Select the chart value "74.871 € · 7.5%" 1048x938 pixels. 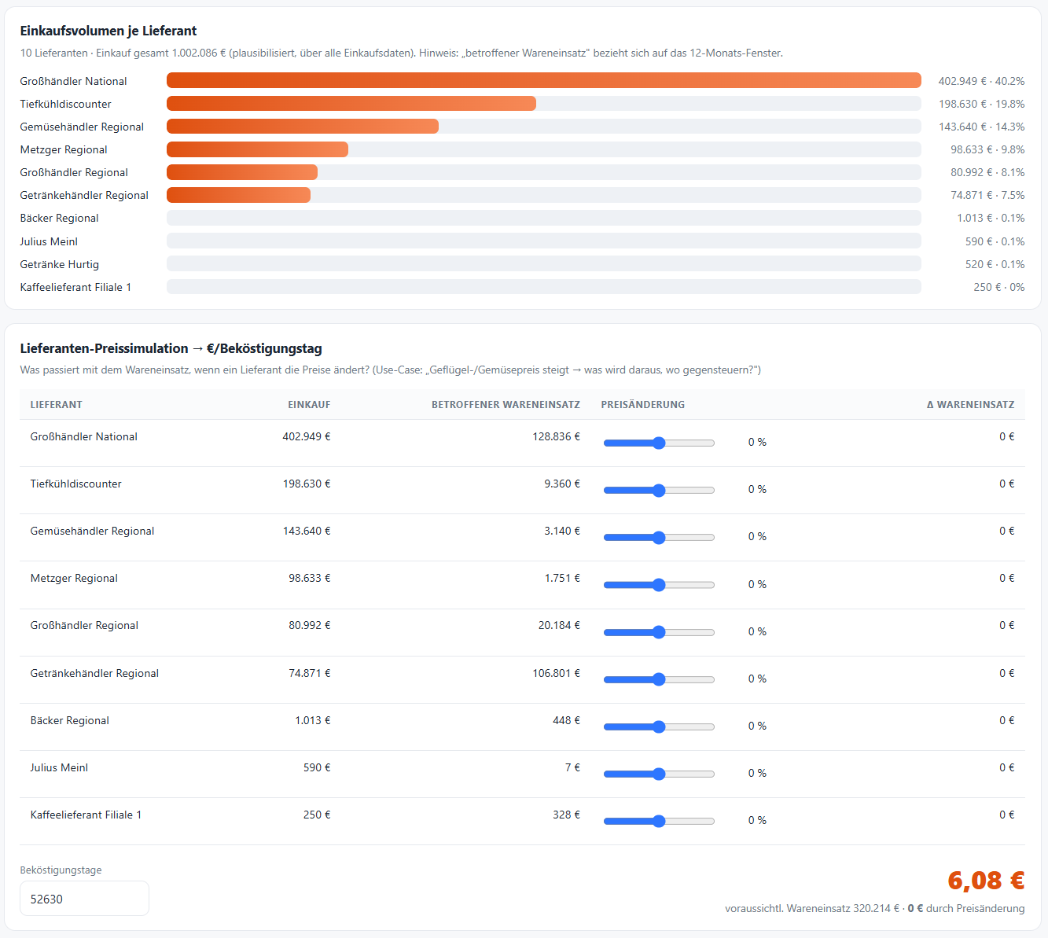point(987,195)
